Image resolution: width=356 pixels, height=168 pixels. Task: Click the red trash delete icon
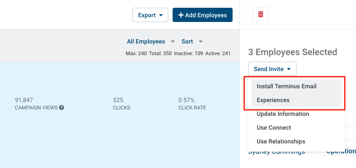[x=260, y=14]
